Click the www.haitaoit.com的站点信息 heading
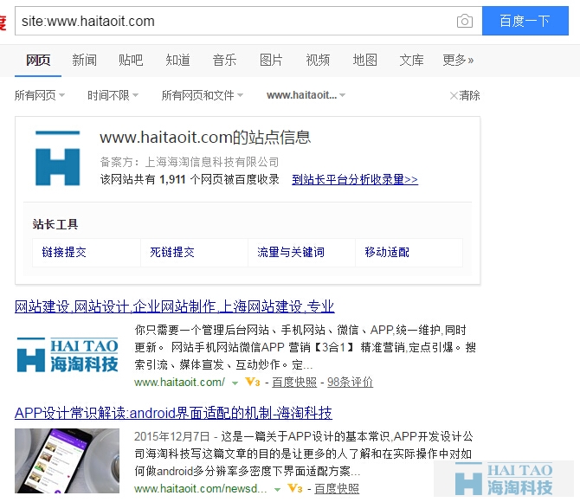 (x=205, y=138)
